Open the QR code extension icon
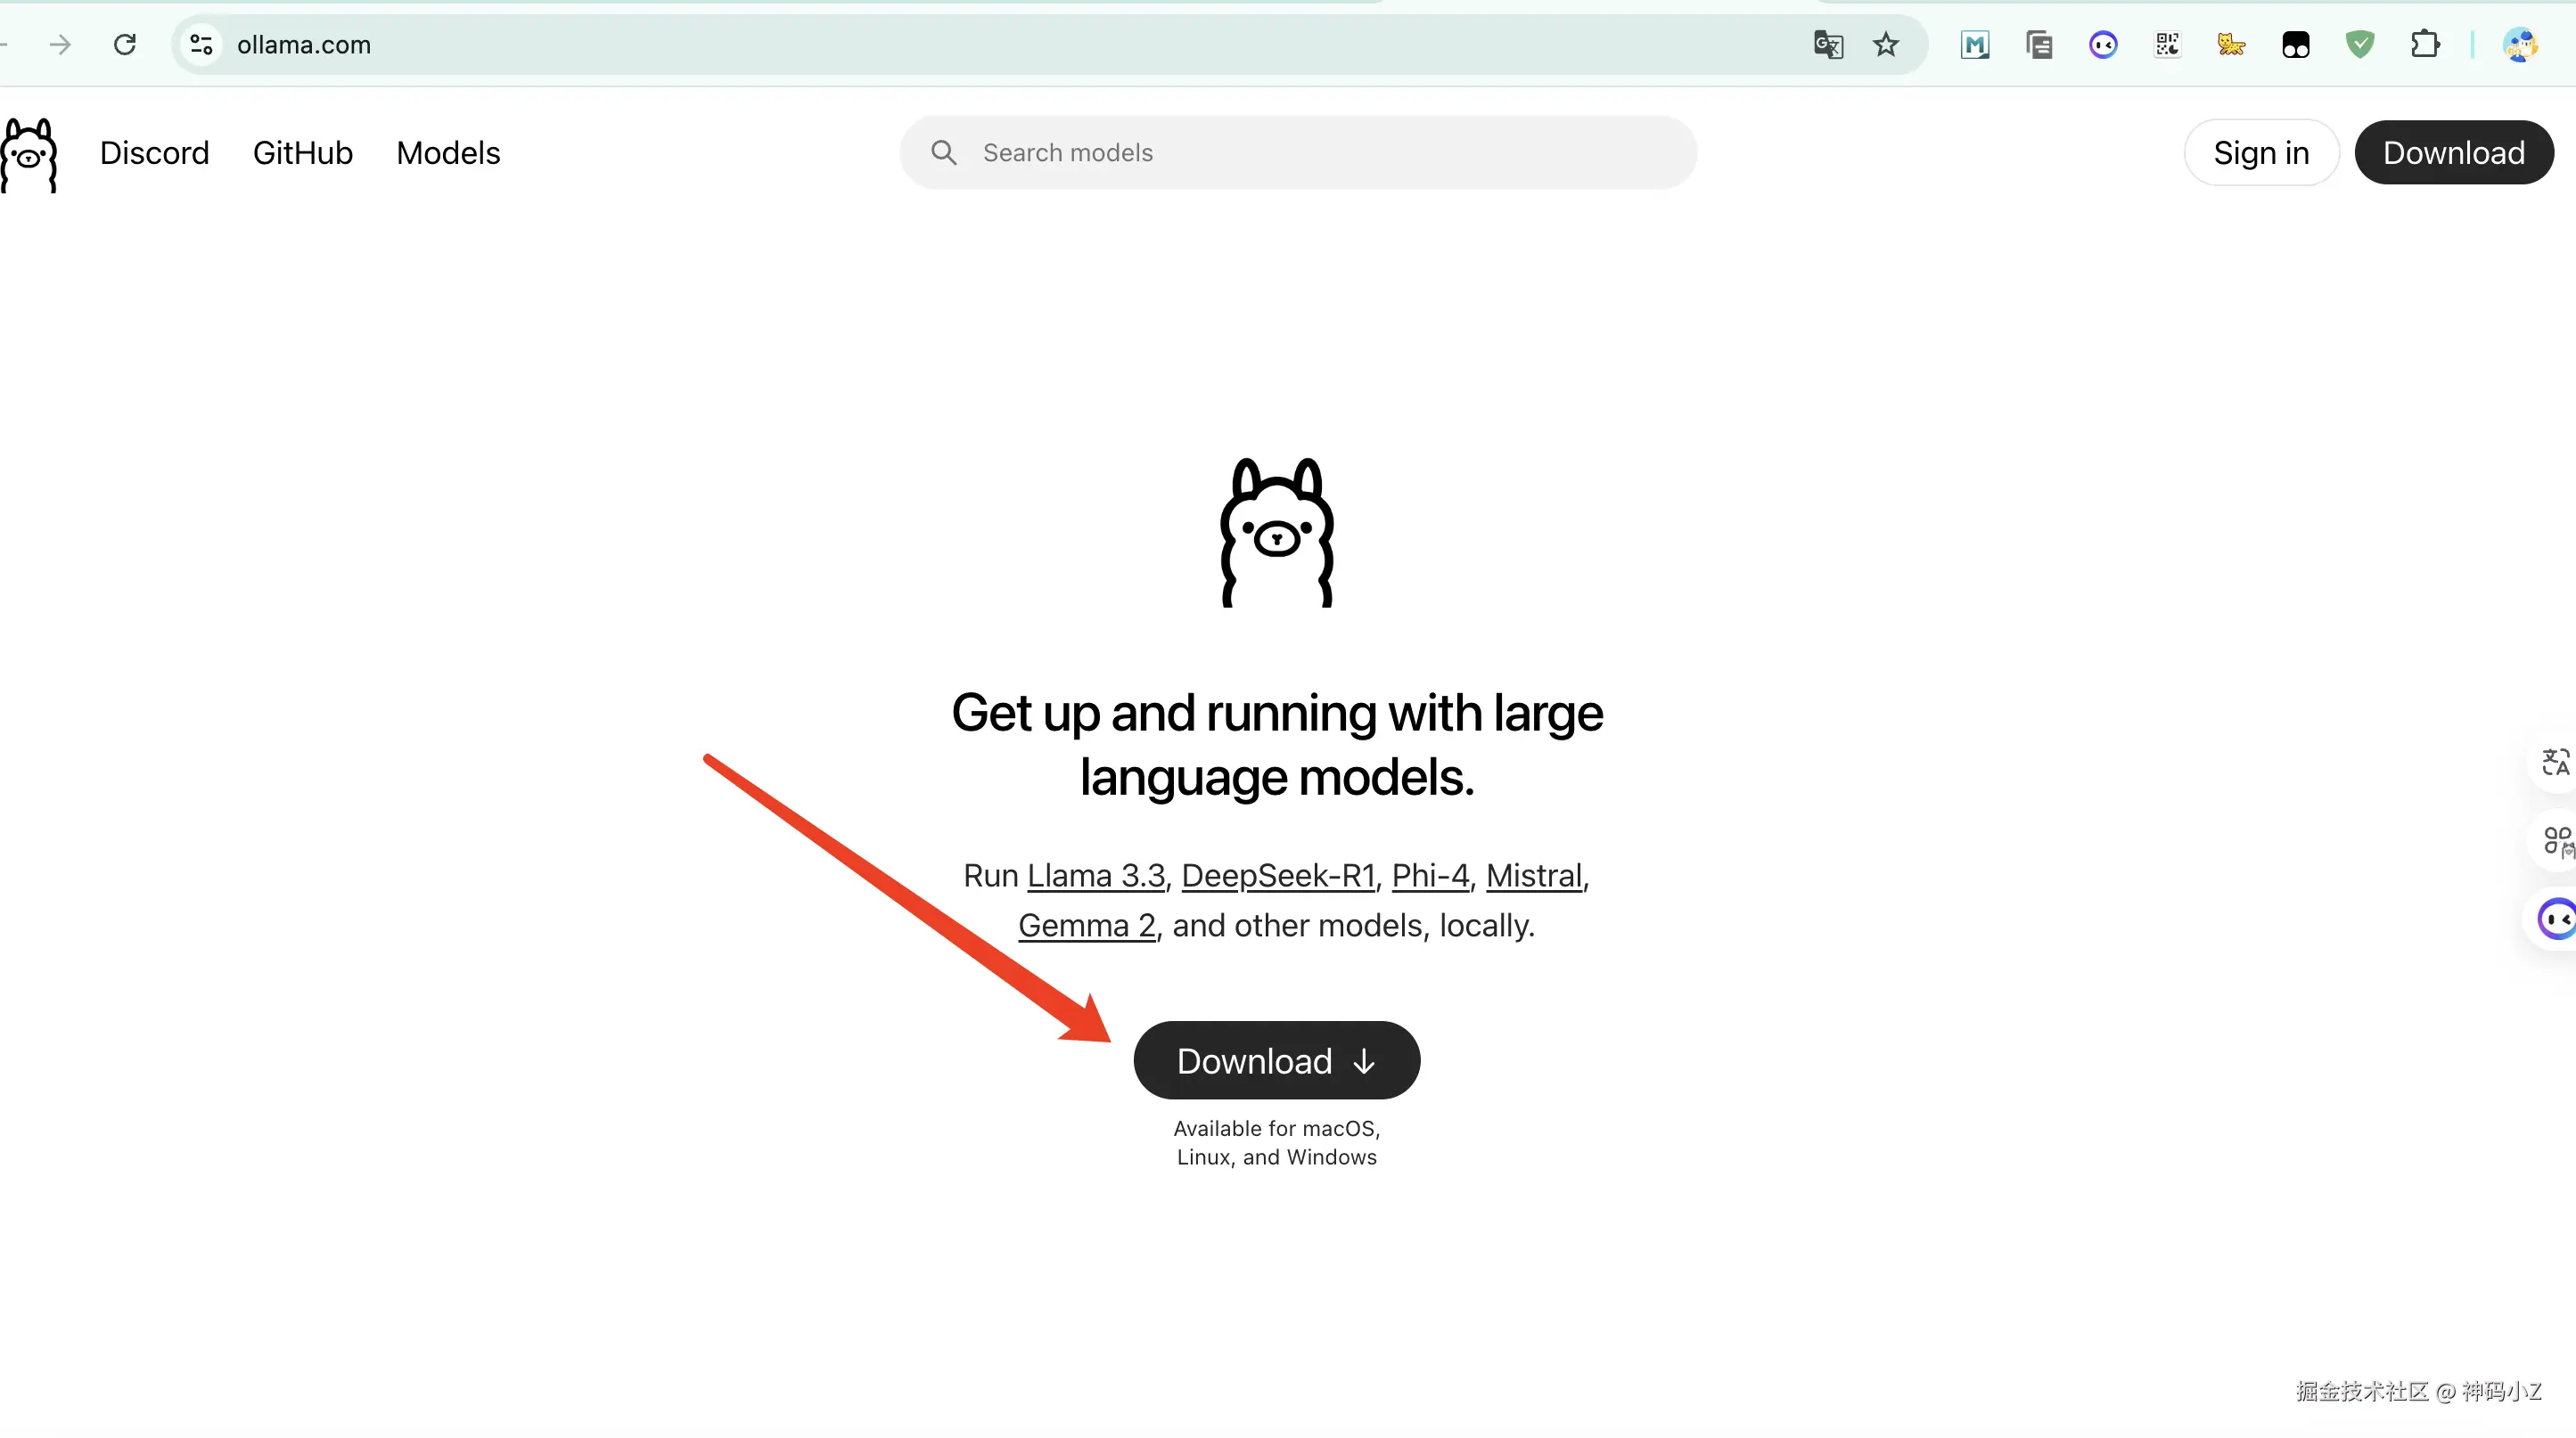The width and height of the screenshot is (2576, 1438). (2167, 44)
